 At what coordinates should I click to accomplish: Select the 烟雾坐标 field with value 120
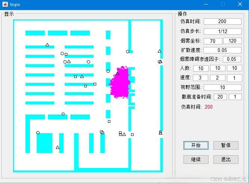point(233,41)
